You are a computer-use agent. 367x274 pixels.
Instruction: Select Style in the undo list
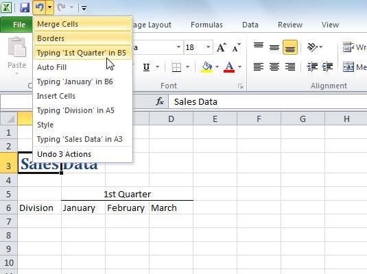pos(82,125)
